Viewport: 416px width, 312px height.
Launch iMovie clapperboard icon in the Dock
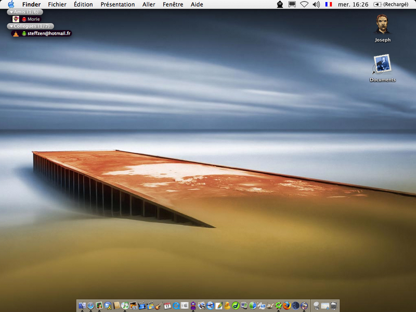[x=141, y=306]
